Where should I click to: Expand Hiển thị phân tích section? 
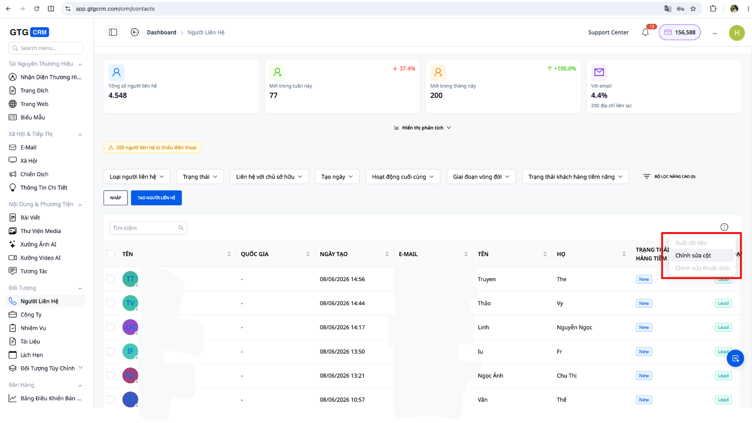click(x=423, y=128)
